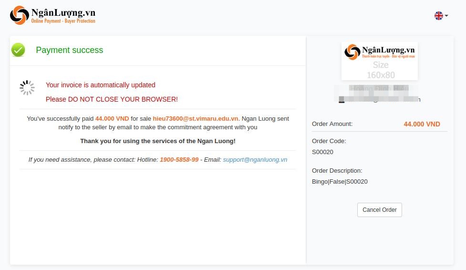Click the 'Payment success' heading
Image resolution: width=466 pixels, height=270 pixels.
tap(70, 50)
